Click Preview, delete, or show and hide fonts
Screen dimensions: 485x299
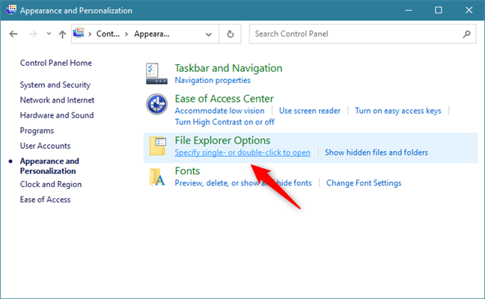[243, 183]
